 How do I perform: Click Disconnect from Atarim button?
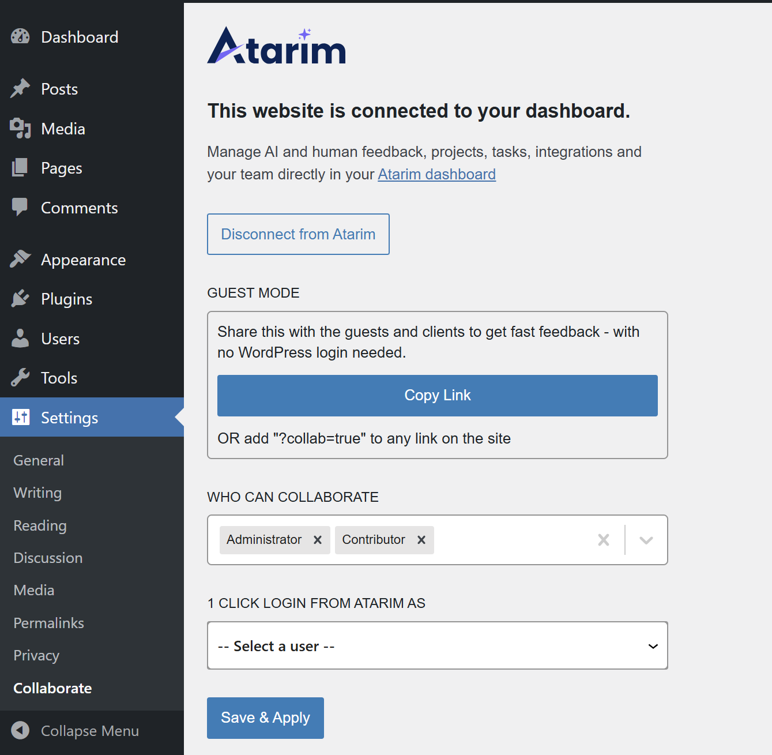click(x=298, y=234)
